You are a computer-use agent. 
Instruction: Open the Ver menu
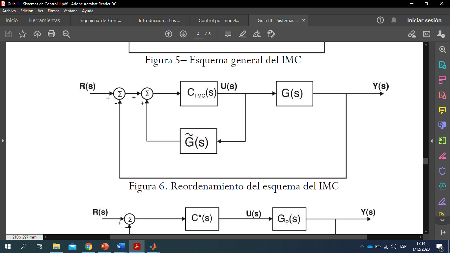click(x=41, y=11)
